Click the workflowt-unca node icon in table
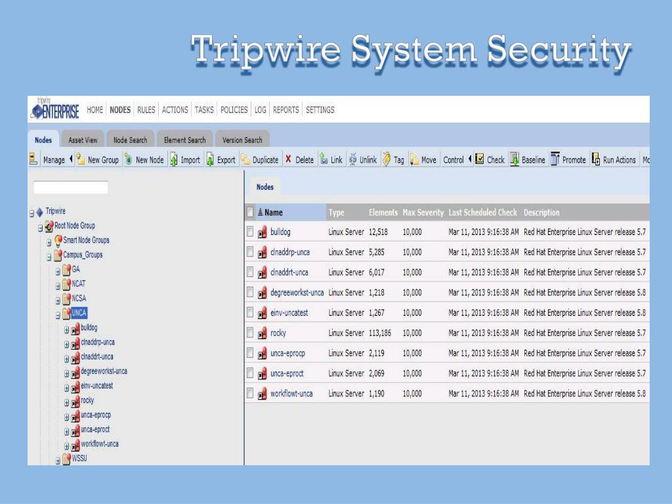 [x=262, y=394]
